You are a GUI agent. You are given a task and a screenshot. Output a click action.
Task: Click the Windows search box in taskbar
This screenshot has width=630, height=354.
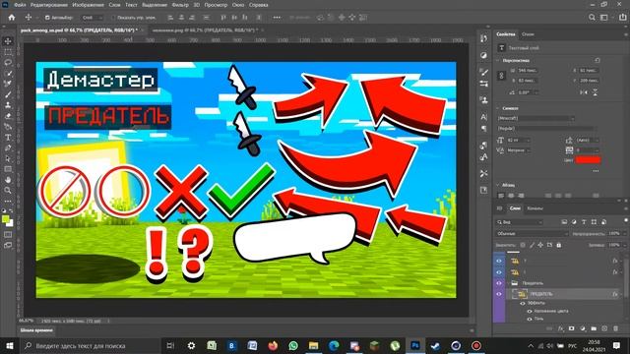(90, 345)
